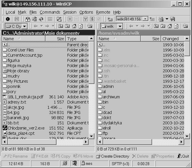Screen dimensions: 192x168
Task: Expand the local Forward history dropdown arrow
Action: 53,26
